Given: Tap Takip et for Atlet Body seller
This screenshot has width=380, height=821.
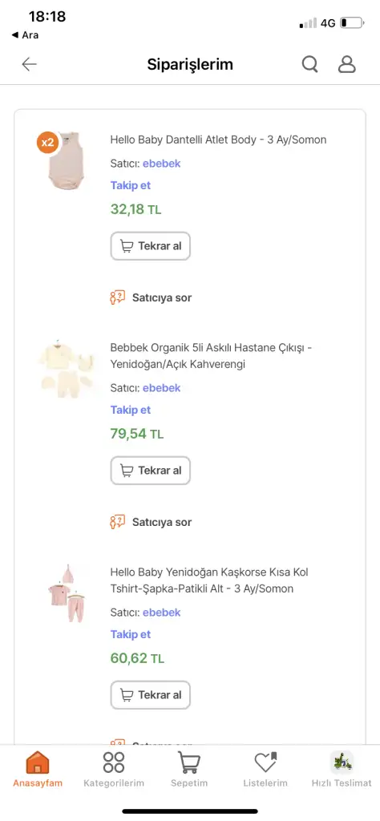Looking at the screenshot, I should click(x=131, y=185).
